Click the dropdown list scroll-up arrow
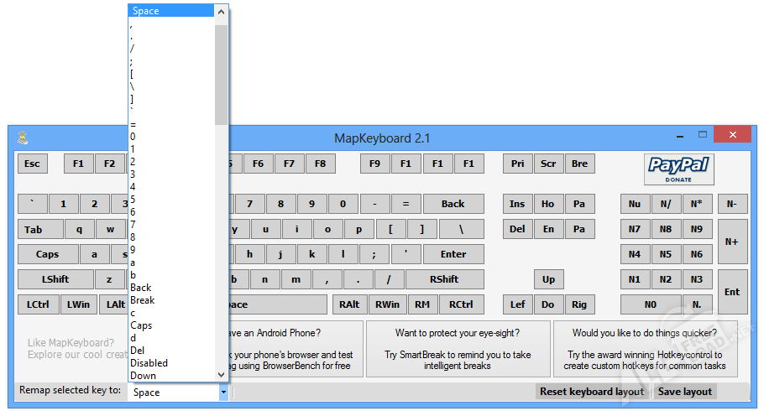The image size is (764, 416). tap(221, 12)
